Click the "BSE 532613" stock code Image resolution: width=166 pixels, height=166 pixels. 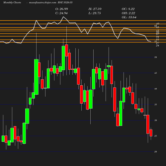click(x=65, y=2)
